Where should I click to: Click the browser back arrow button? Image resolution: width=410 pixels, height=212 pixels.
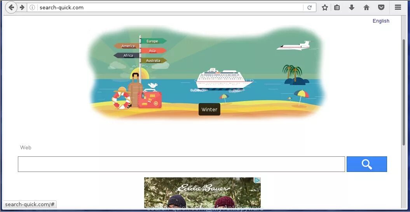click(11, 7)
